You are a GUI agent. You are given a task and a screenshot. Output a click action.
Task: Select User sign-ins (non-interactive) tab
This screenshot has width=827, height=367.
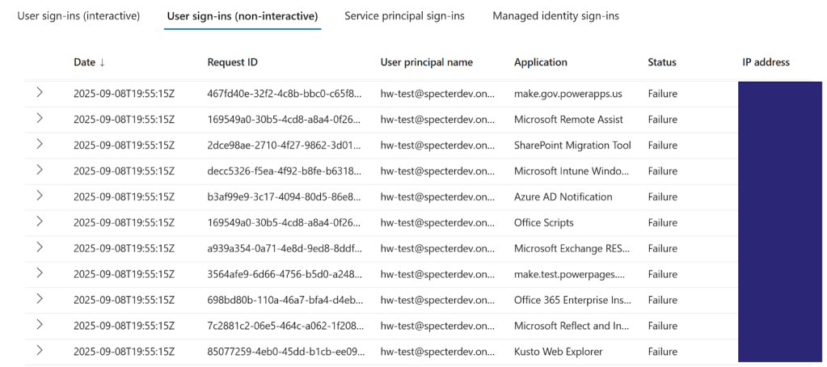tap(243, 16)
